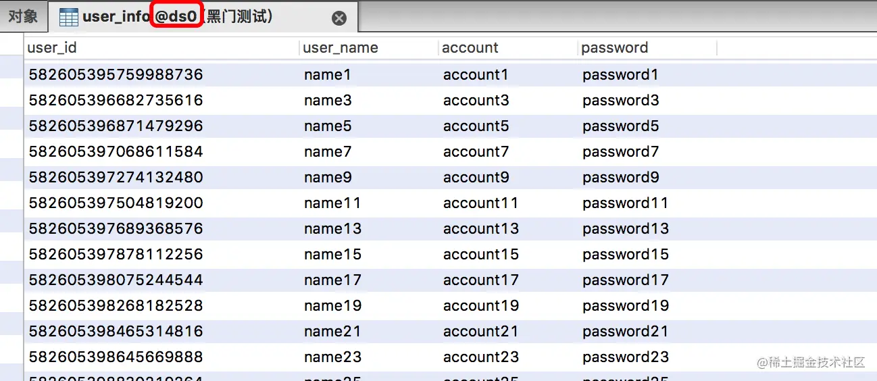Sort by the user_id column header

pos(52,48)
